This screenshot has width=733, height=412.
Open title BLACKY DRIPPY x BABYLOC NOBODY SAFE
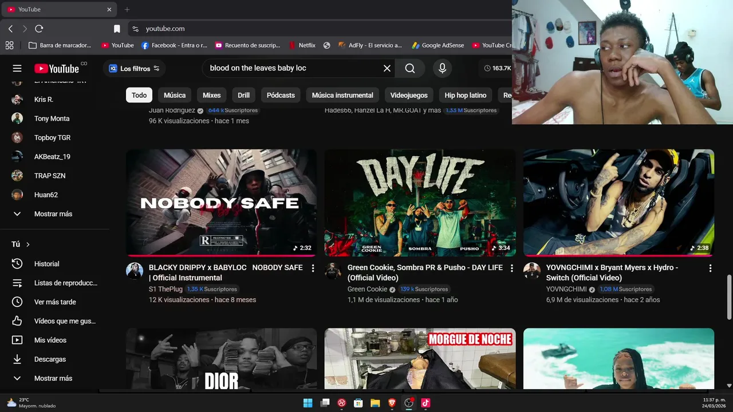226,272
